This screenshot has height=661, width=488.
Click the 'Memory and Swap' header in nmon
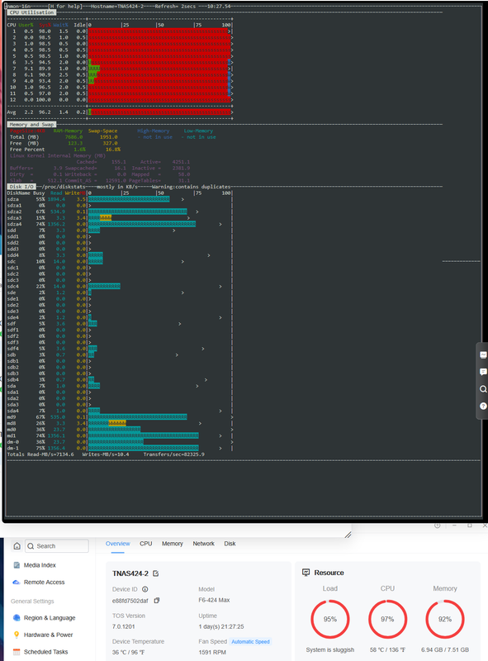point(31,125)
